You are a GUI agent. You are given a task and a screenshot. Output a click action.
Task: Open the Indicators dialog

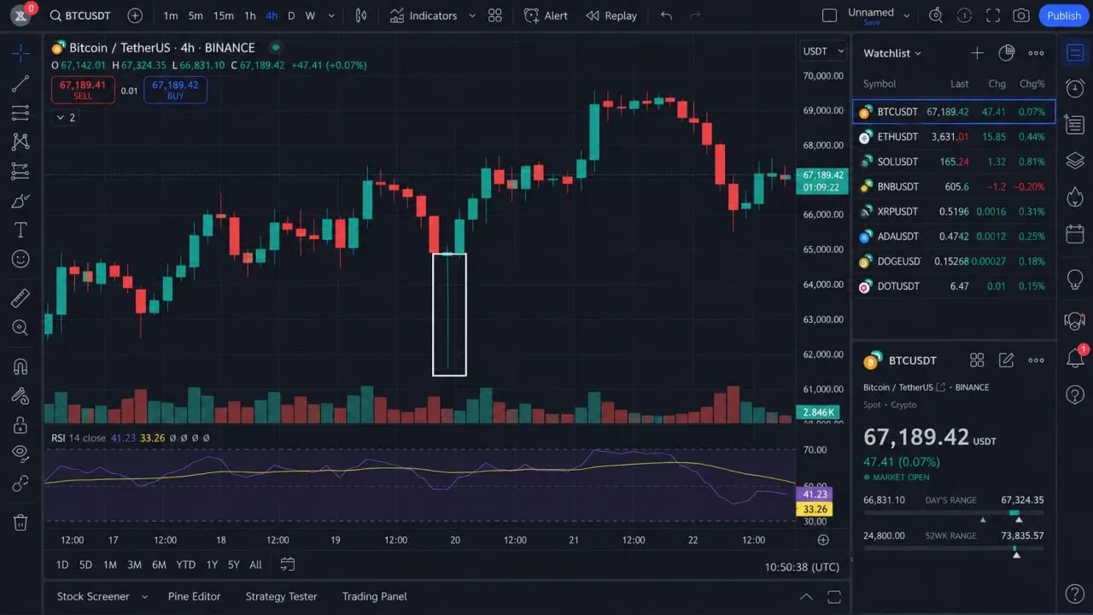tap(424, 15)
